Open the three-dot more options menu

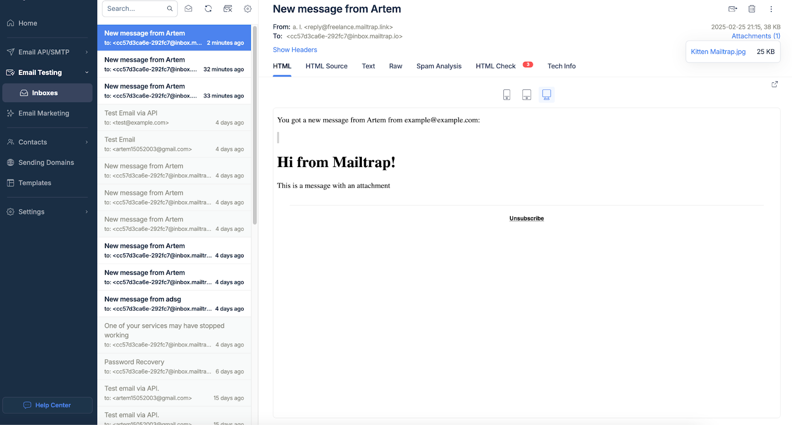coord(771,9)
